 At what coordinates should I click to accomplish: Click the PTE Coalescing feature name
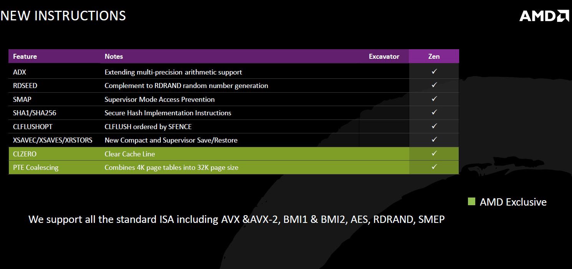36,168
